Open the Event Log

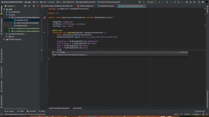point(200,111)
